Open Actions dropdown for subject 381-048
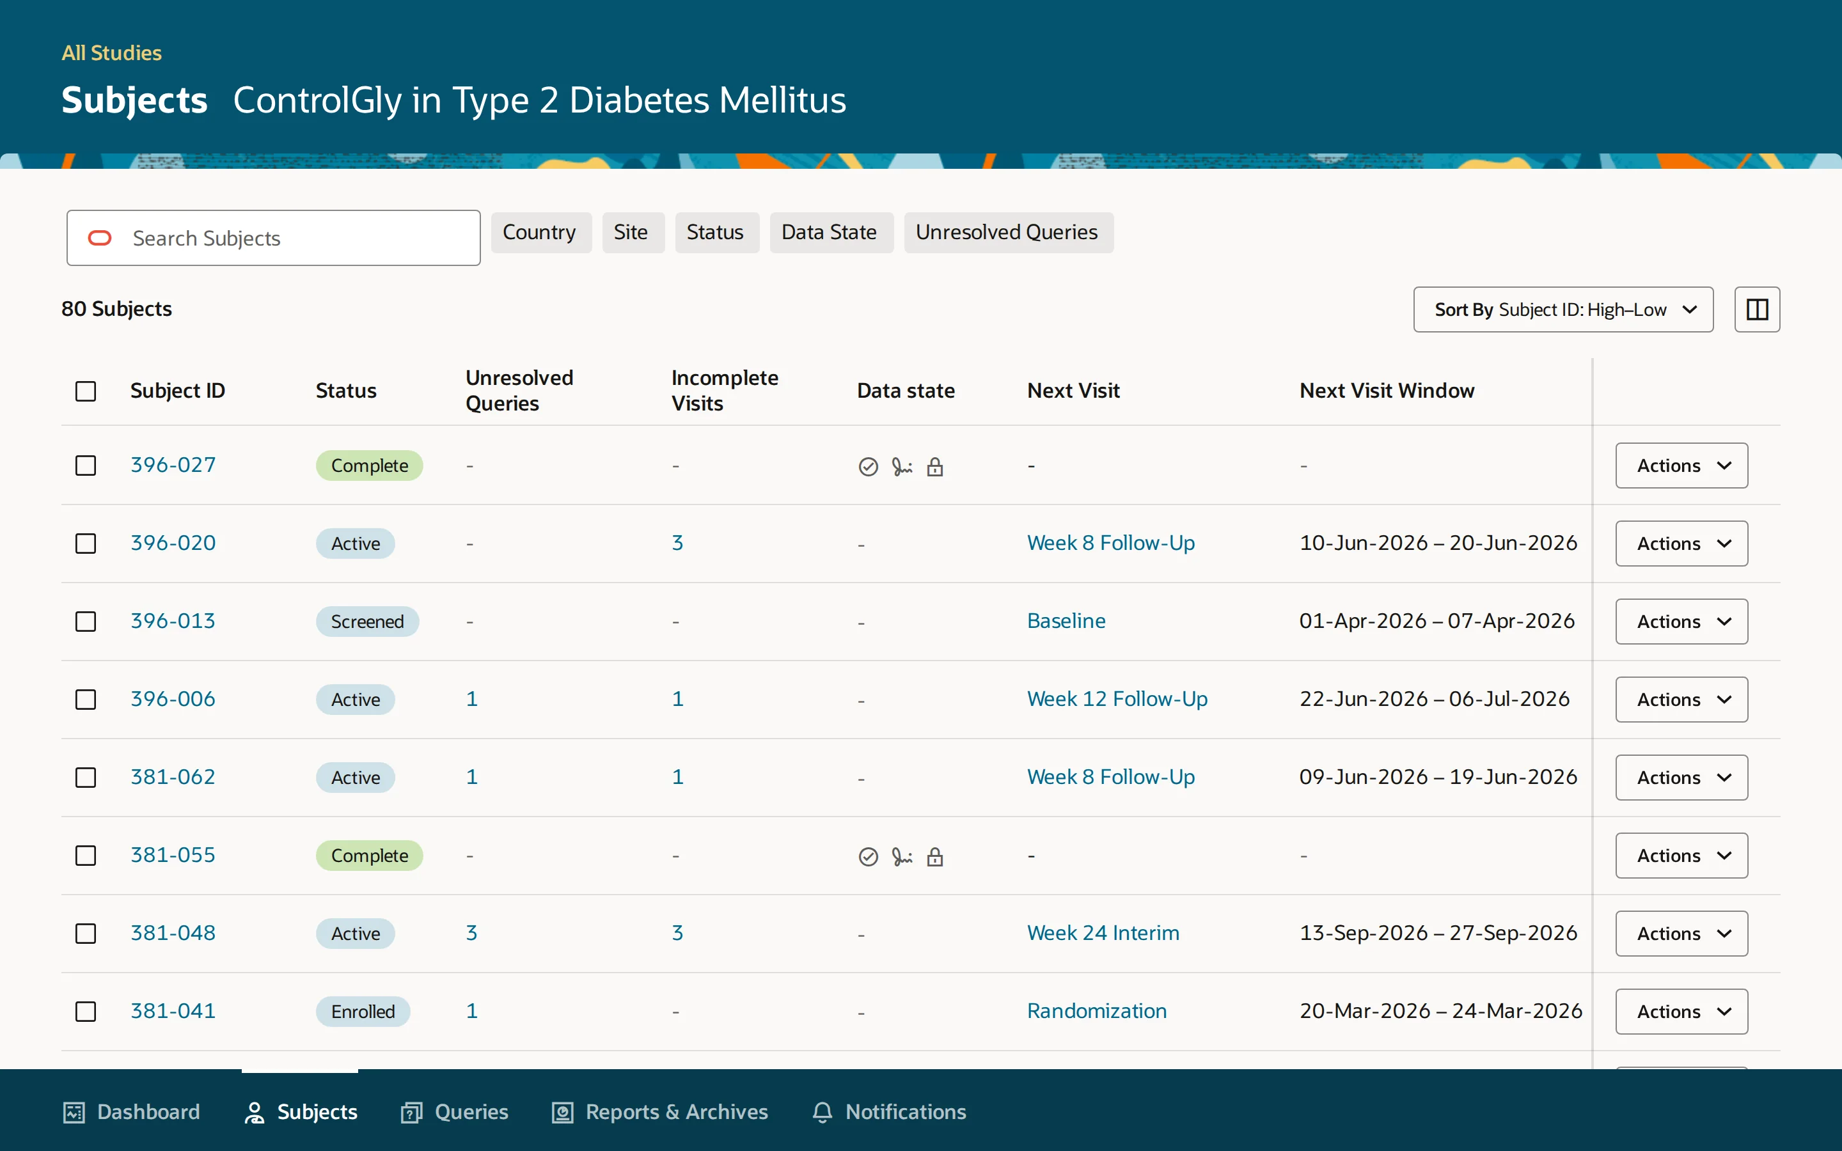The image size is (1842, 1151). 1681,934
